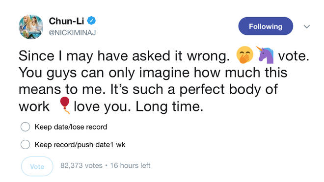Click the blue verified badge icon
Image resolution: width=324 pixels, height=182 pixels.
tap(91, 21)
